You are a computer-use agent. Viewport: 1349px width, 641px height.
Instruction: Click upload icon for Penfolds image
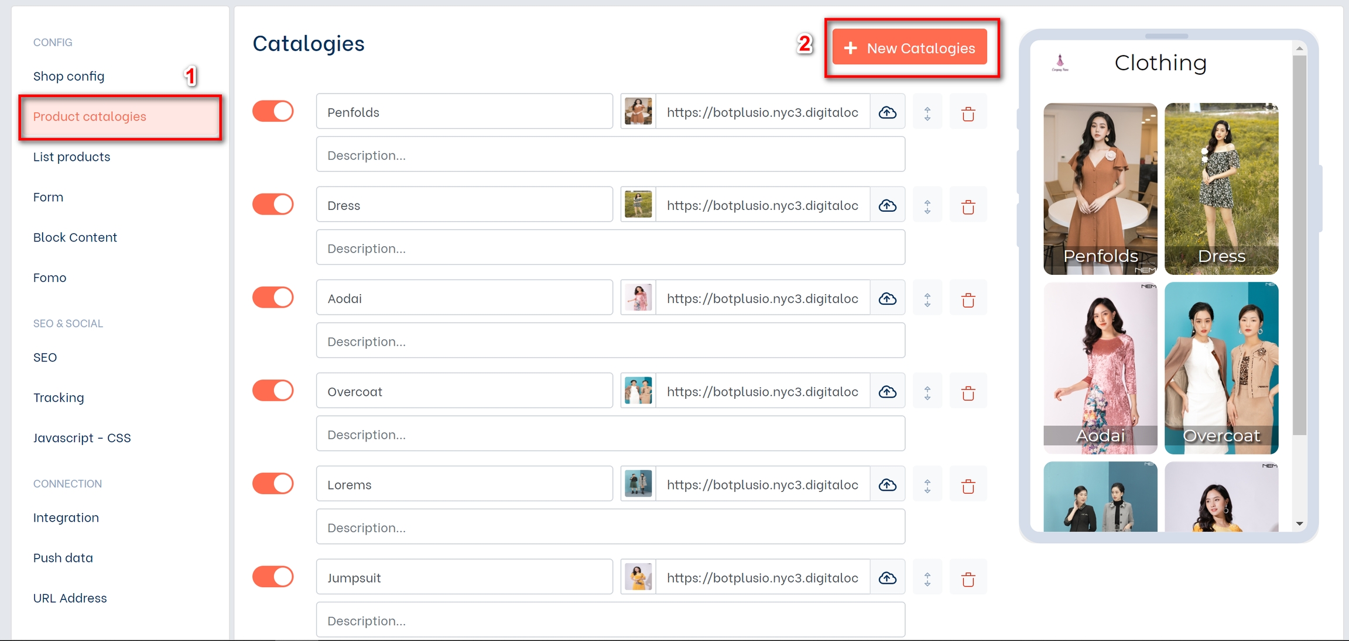887,112
